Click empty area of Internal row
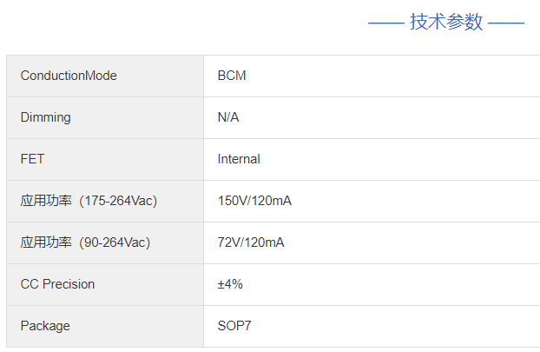Screen dimensions: 540x352 (x=399, y=159)
